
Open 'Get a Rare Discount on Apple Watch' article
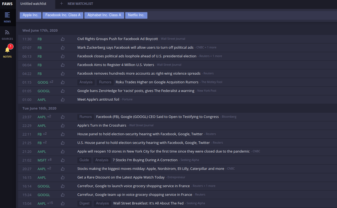pyautogui.click(x=121, y=177)
